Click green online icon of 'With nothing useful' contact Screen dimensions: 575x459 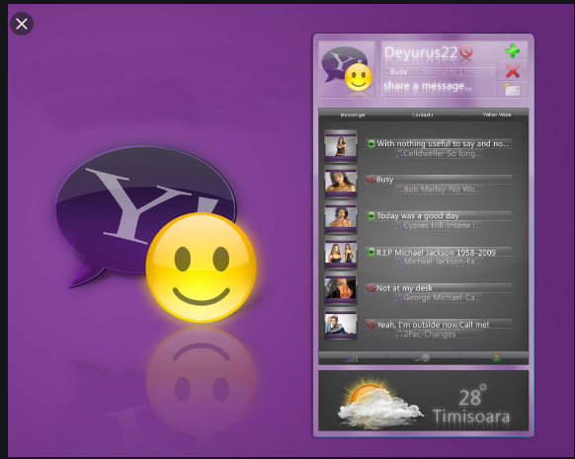coord(371,143)
